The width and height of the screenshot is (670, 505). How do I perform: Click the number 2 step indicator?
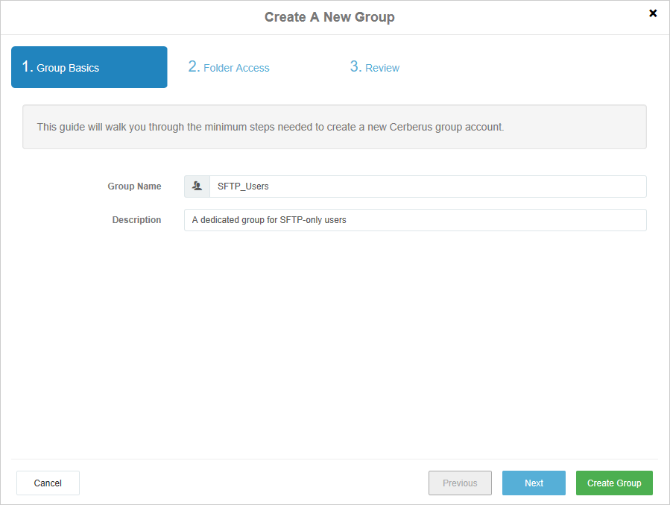(x=194, y=66)
